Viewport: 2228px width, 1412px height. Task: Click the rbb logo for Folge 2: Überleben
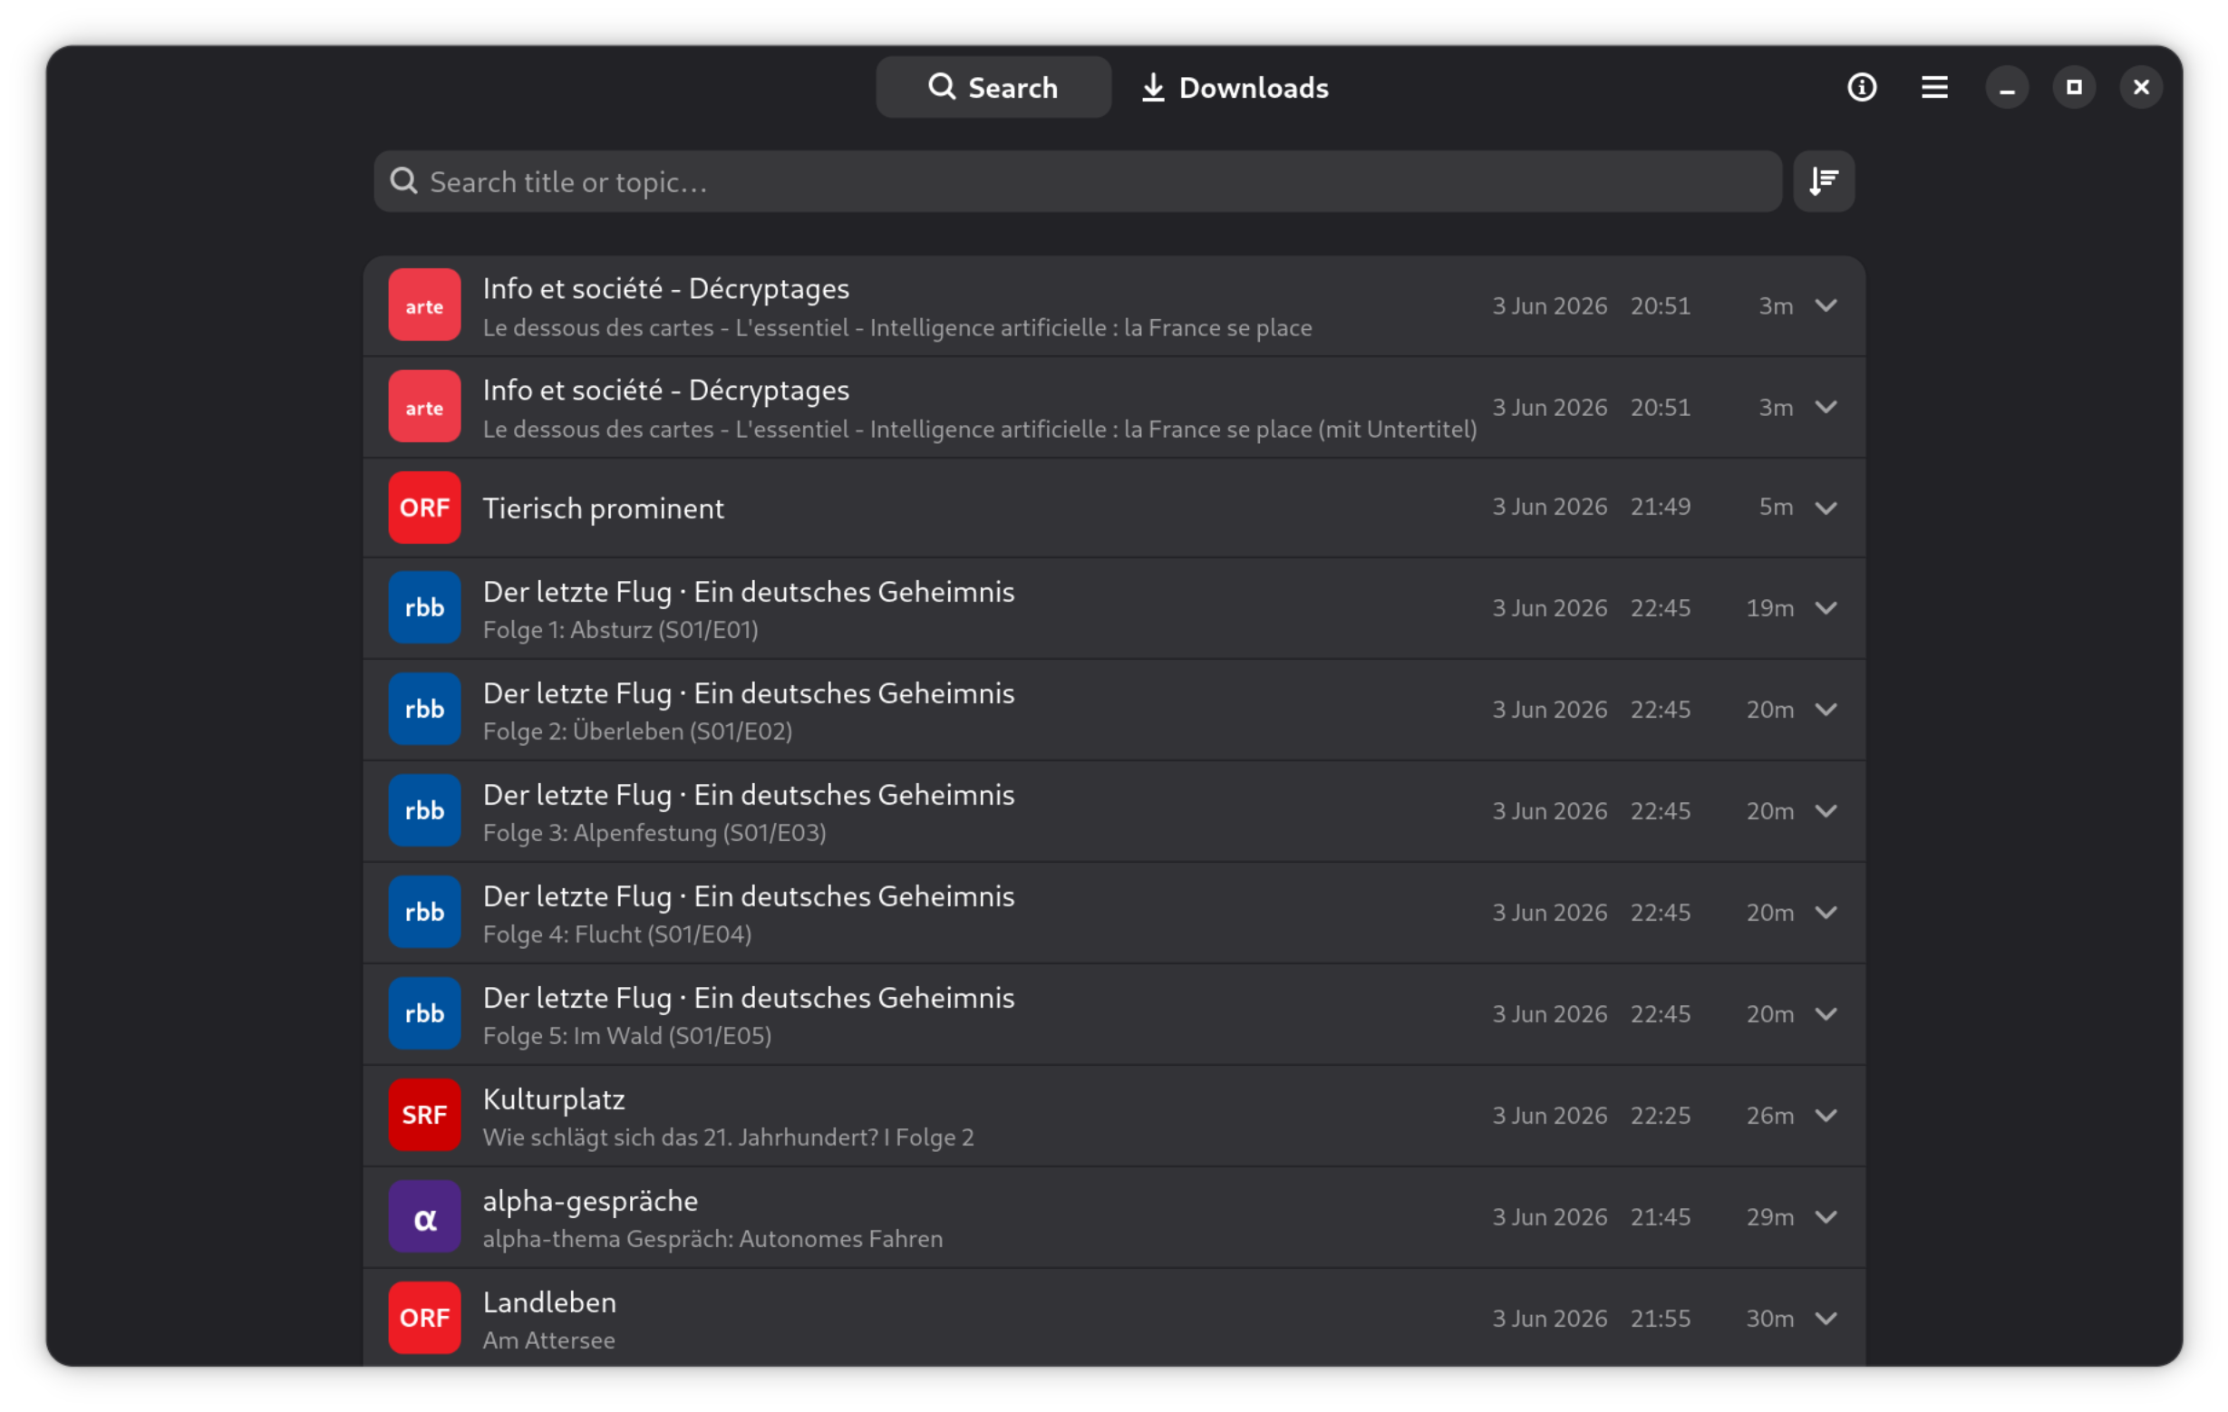[425, 710]
